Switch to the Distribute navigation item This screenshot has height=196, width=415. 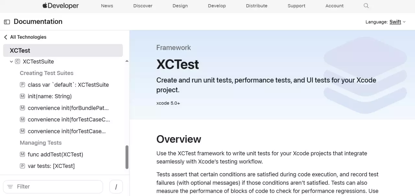256,6
